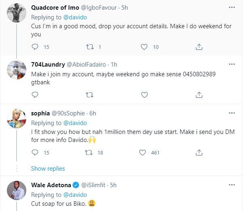Share sophia's tweet
This screenshot has height=211, width=243.
click(x=199, y=153)
